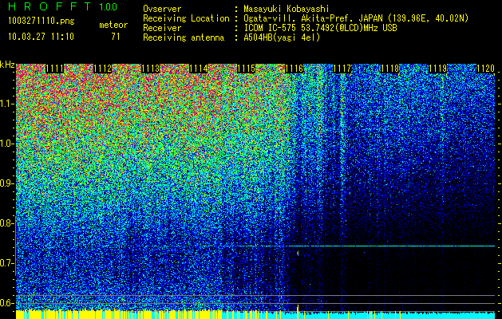Screen dimensions: 502x319
Task: Click the 1117 time marker
Action: tap(342, 69)
